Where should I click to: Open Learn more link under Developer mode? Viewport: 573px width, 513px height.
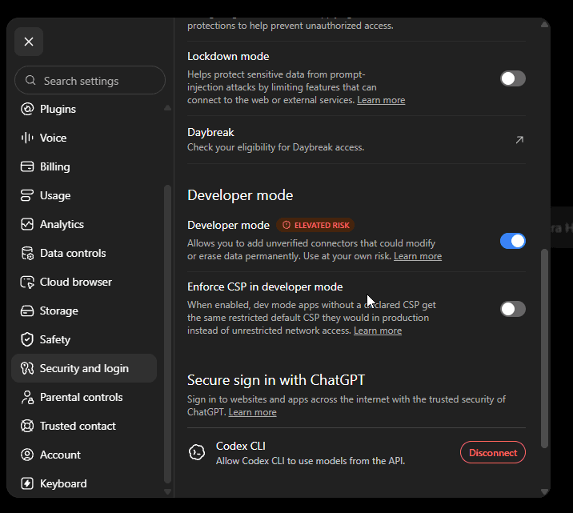418,256
